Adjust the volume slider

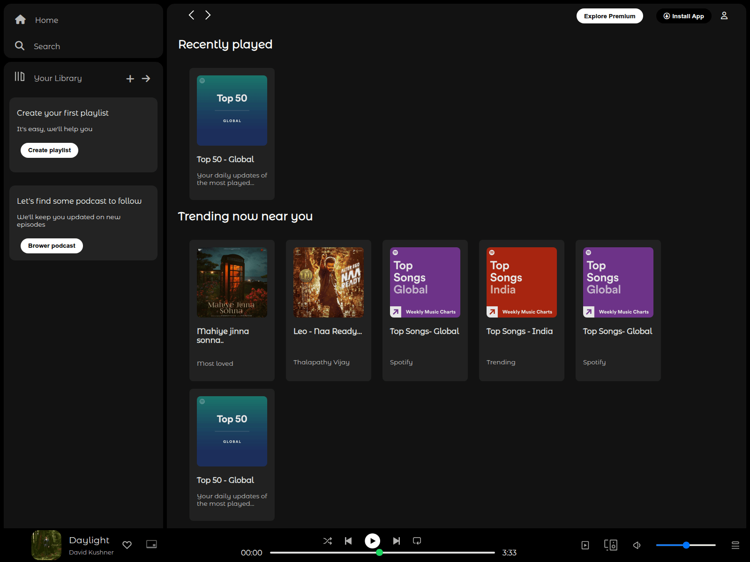coord(686,545)
